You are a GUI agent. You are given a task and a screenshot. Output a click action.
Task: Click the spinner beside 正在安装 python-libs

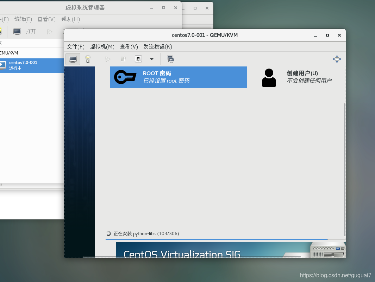click(x=108, y=233)
